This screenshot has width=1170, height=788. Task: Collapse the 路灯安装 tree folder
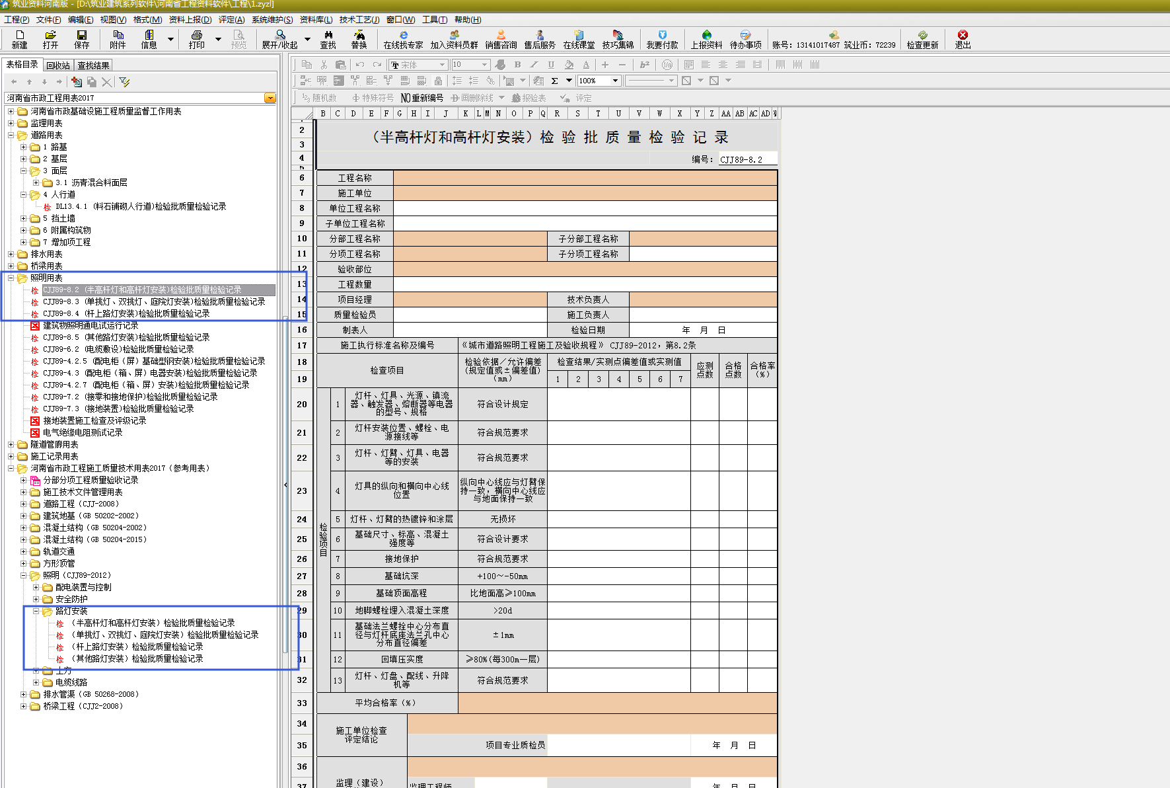[36, 611]
